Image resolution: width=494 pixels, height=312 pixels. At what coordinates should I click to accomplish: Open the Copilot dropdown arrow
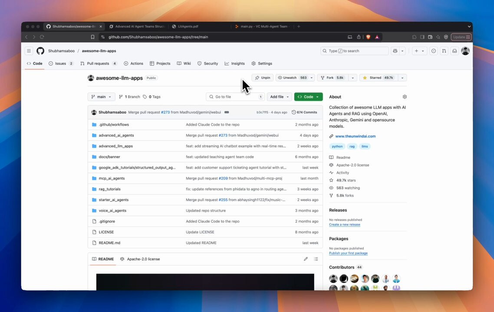point(402,51)
